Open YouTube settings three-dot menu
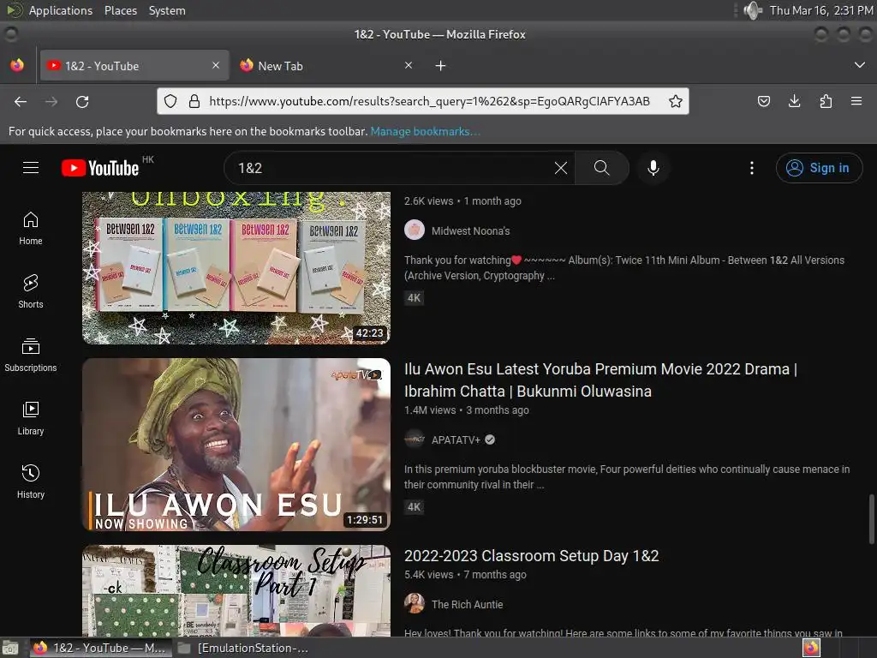 751,168
